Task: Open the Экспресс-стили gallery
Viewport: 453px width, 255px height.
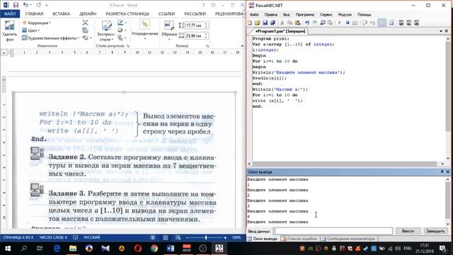Action: 105,31
